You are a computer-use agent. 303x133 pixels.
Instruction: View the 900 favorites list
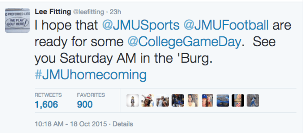tap(85, 104)
